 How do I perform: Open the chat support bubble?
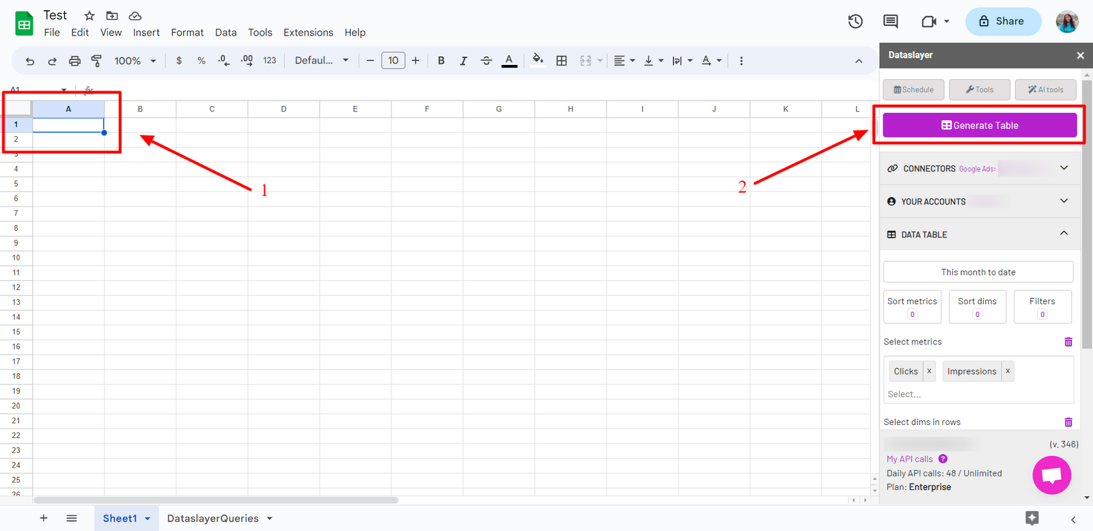point(1051,475)
